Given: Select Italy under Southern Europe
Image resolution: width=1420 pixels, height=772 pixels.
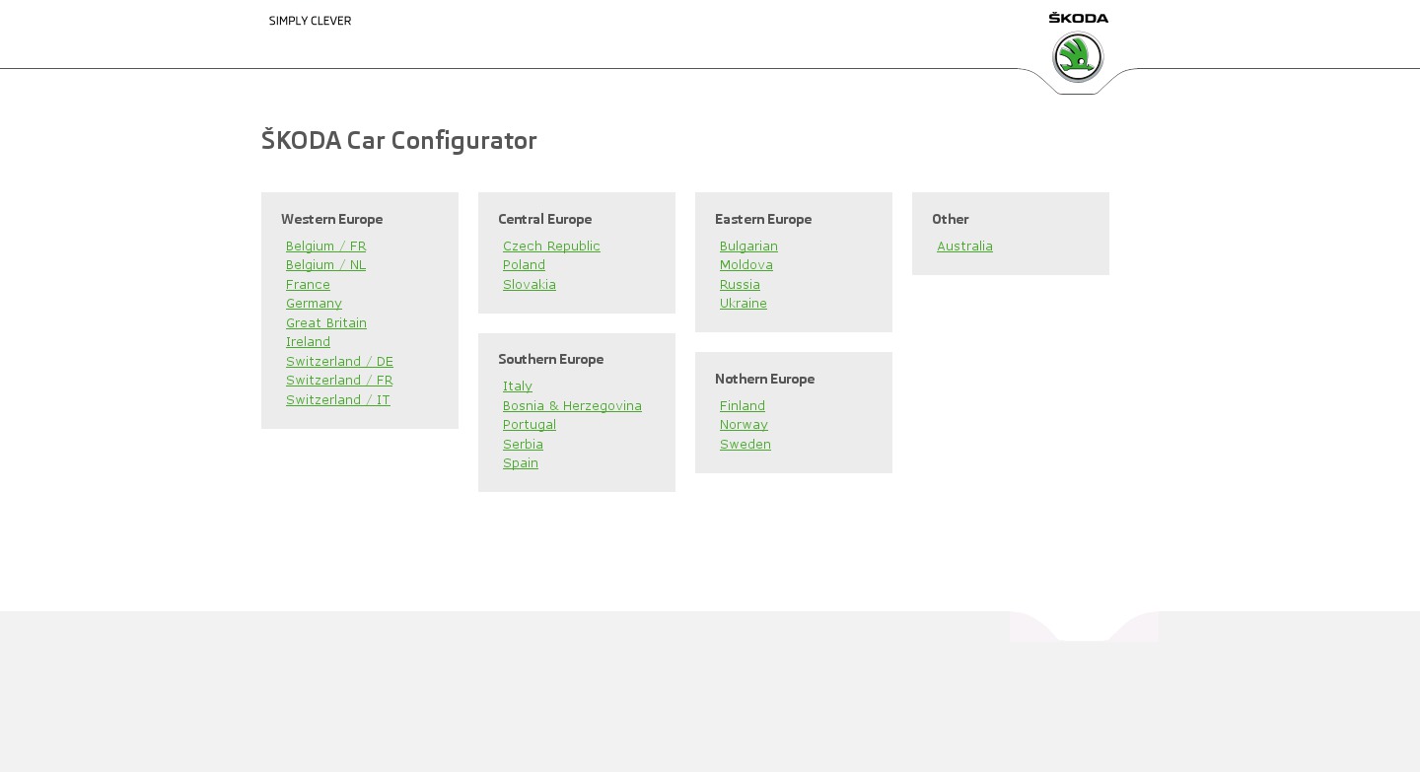Looking at the screenshot, I should [518, 386].
